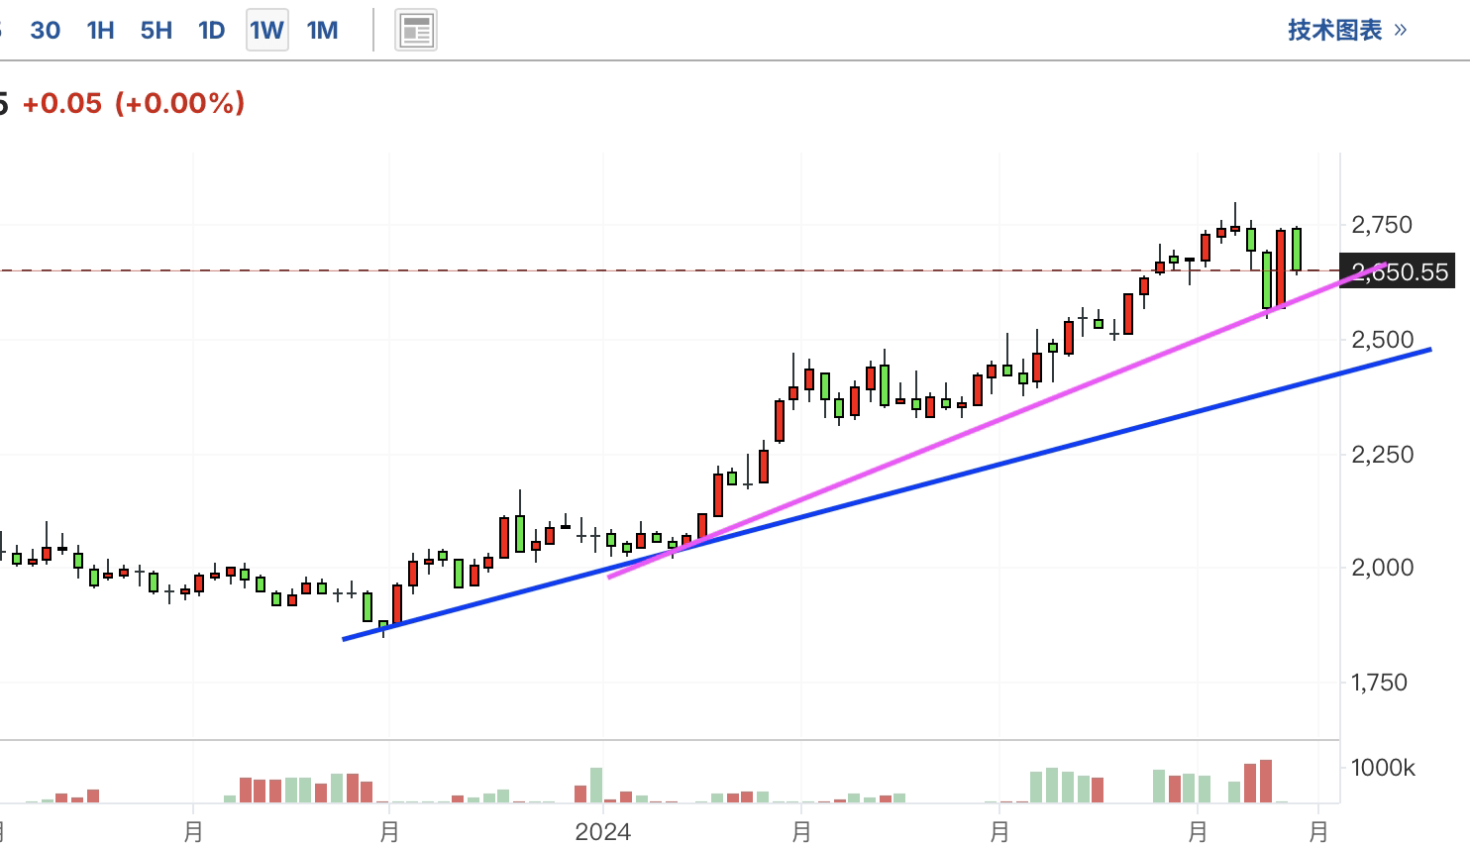This screenshot has height=848, width=1470.
Task: Select the 1W weekly interval
Action: (x=266, y=30)
